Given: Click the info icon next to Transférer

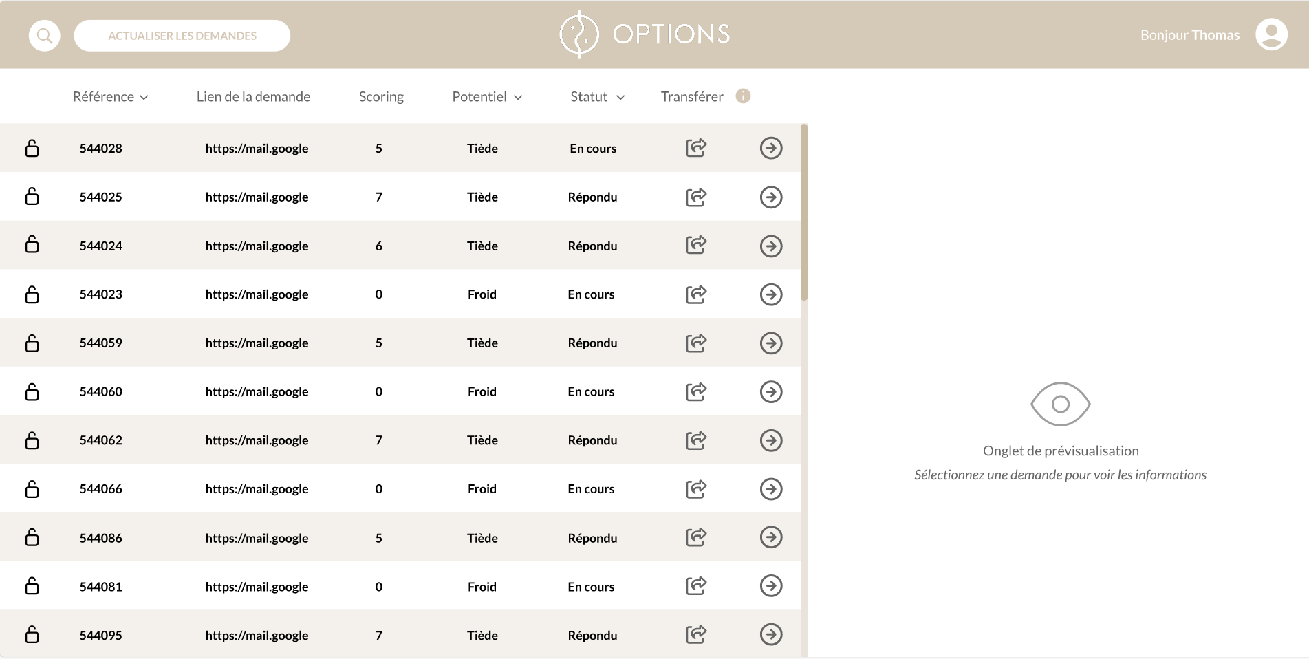Looking at the screenshot, I should 743,96.
